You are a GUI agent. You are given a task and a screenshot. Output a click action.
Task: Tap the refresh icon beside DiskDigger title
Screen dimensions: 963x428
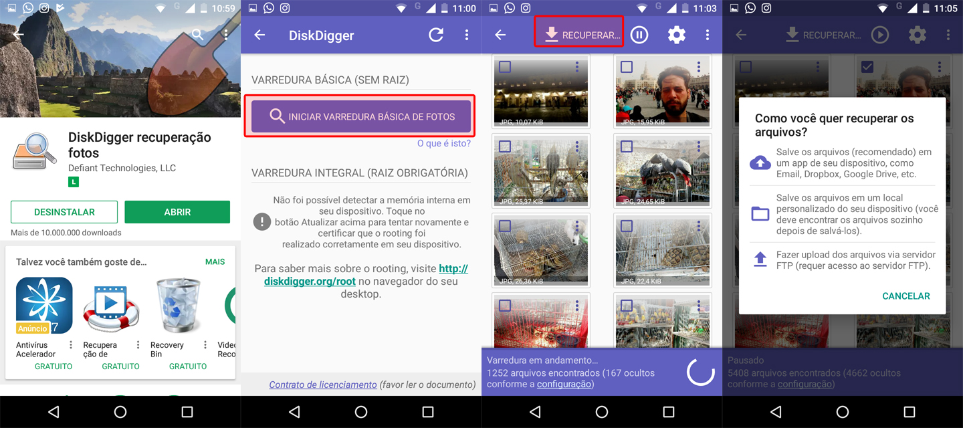click(x=436, y=35)
